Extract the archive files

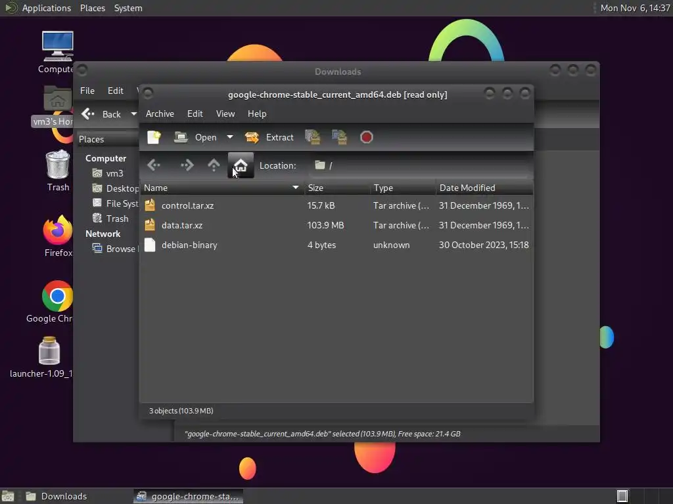click(x=269, y=137)
